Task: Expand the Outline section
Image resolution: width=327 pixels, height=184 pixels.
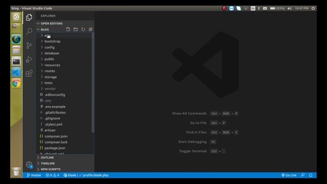Action: 65,157
